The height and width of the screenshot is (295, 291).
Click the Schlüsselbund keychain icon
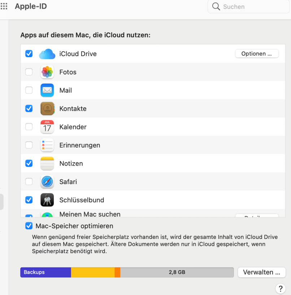tap(47, 200)
